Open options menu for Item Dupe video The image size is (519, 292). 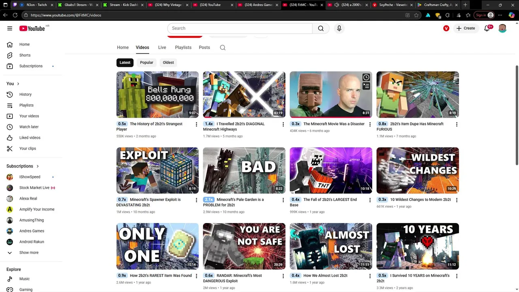click(457, 124)
